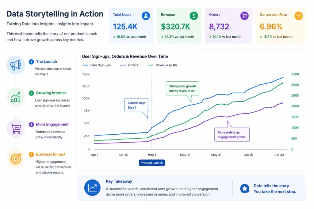Screen dimensions: 314x209
Task: Click the 125.4K Total Users value
Action: (125, 27)
